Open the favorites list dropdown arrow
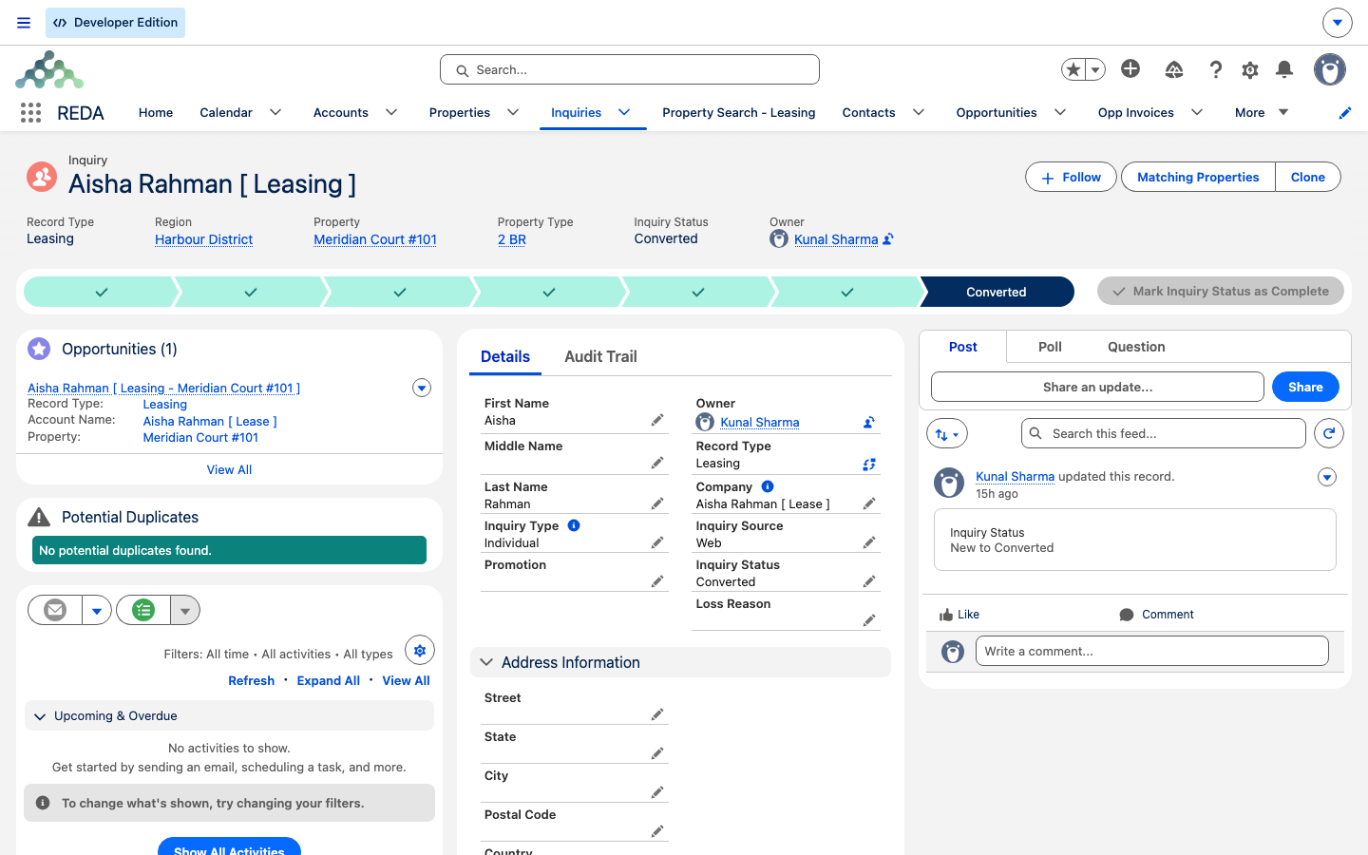 (1095, 69)
